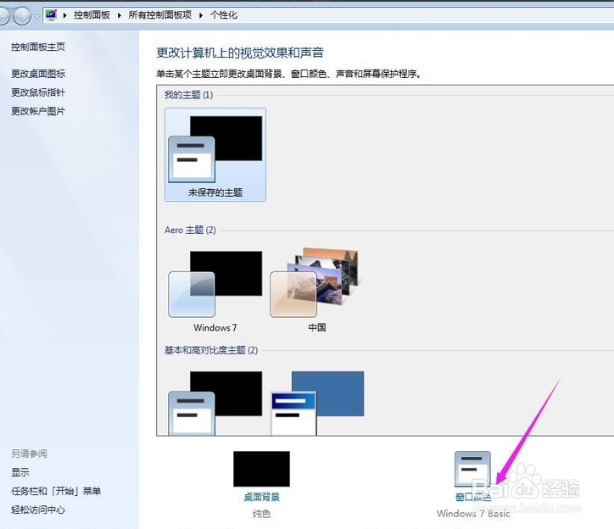This screenshot has width=614, height=529.
Task: Click heading 更改计算机上的视觉效果和声音
Action: pyautogui.click(x=240, y=53)
